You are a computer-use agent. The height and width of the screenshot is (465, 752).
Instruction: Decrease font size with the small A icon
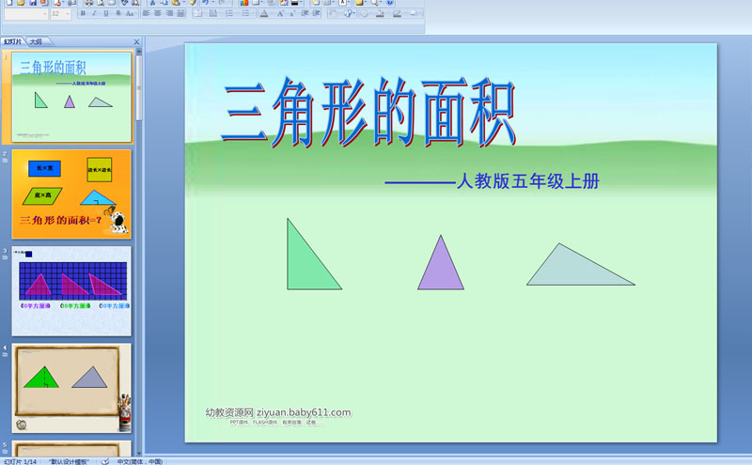point(292,13)
